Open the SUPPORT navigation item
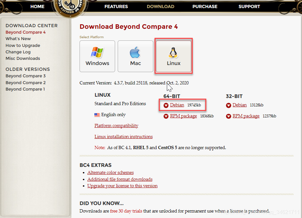 [x=249, y=6]
